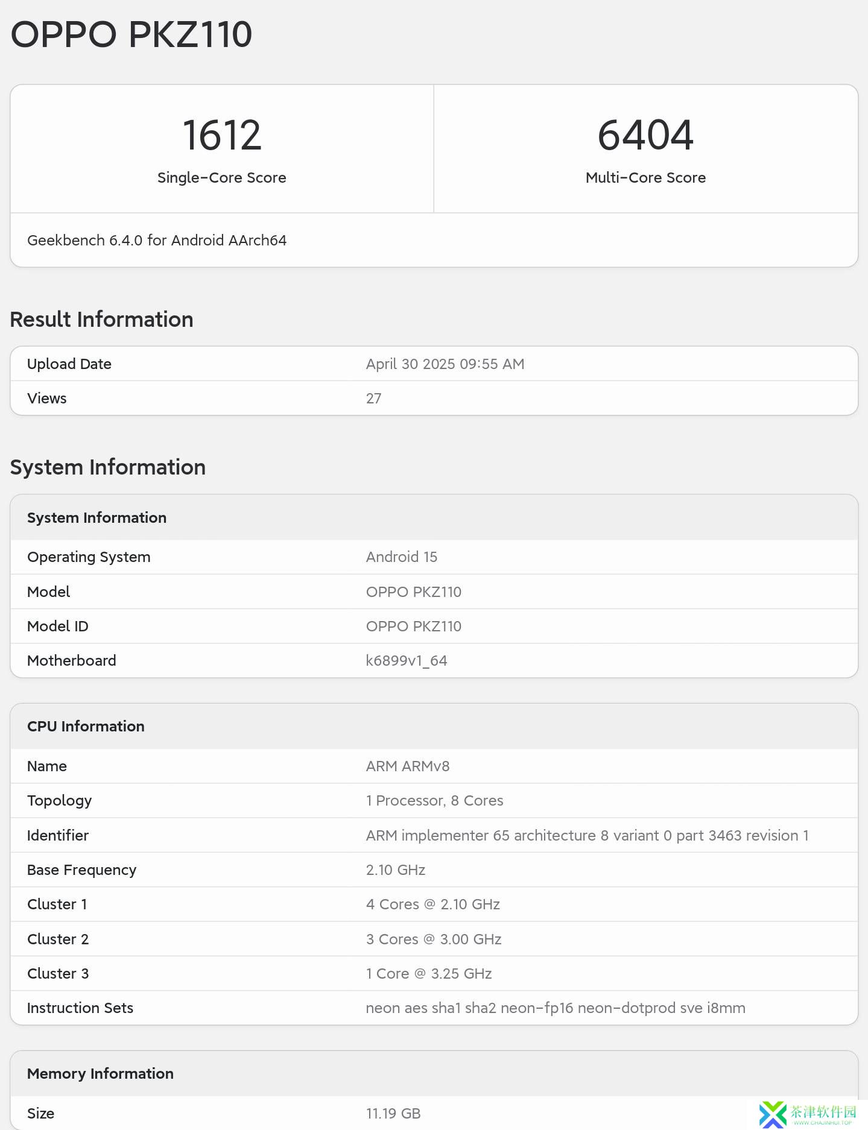
Task: Click the memory Size label
Action: 41,1114
